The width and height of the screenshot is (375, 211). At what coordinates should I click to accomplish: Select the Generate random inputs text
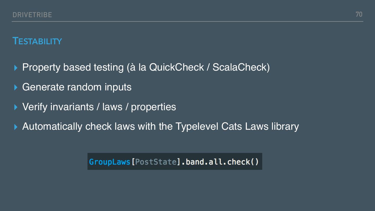point(77,87)
